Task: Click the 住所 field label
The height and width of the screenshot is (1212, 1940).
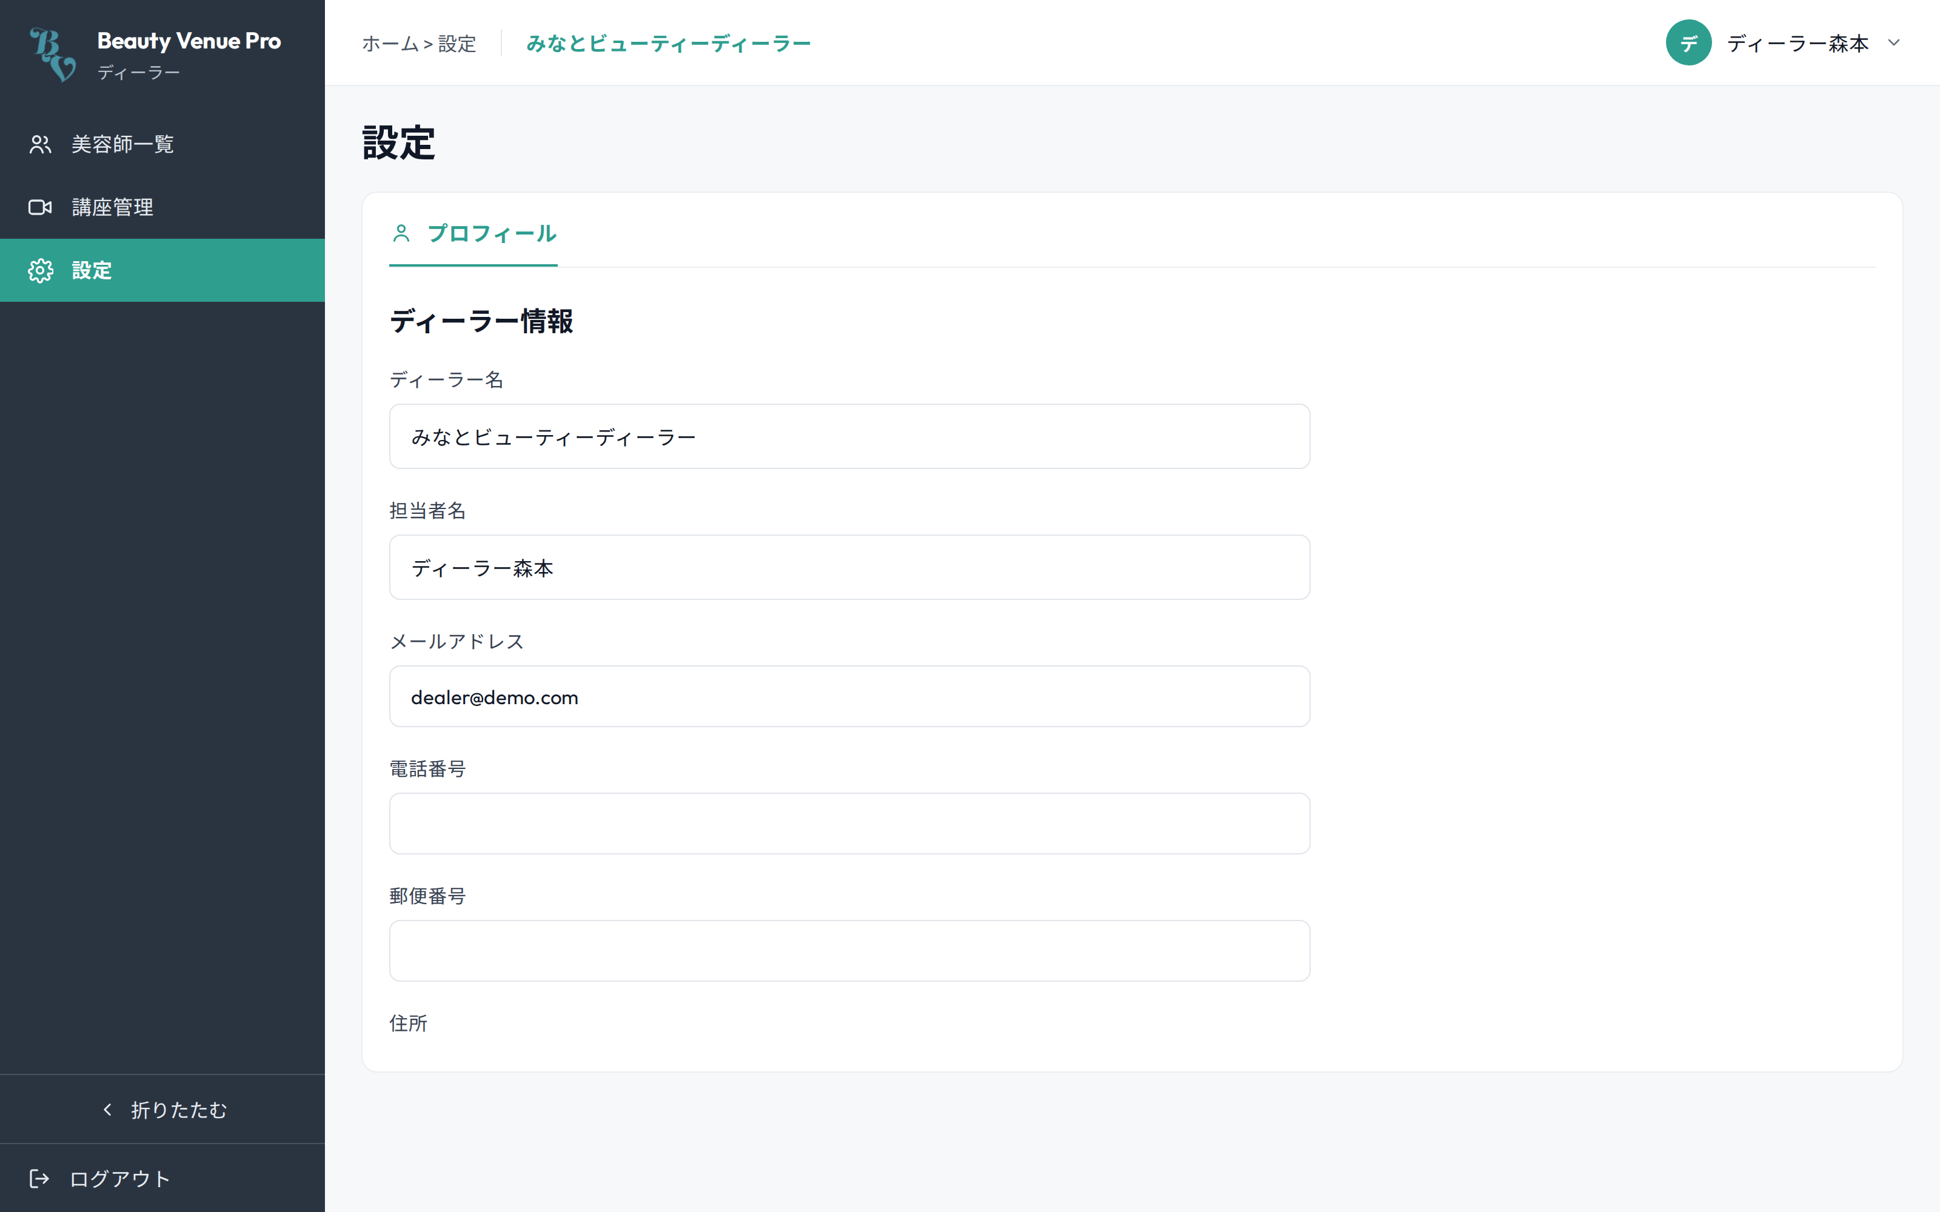Action: pyautogui.click(x=409, y=1024)
